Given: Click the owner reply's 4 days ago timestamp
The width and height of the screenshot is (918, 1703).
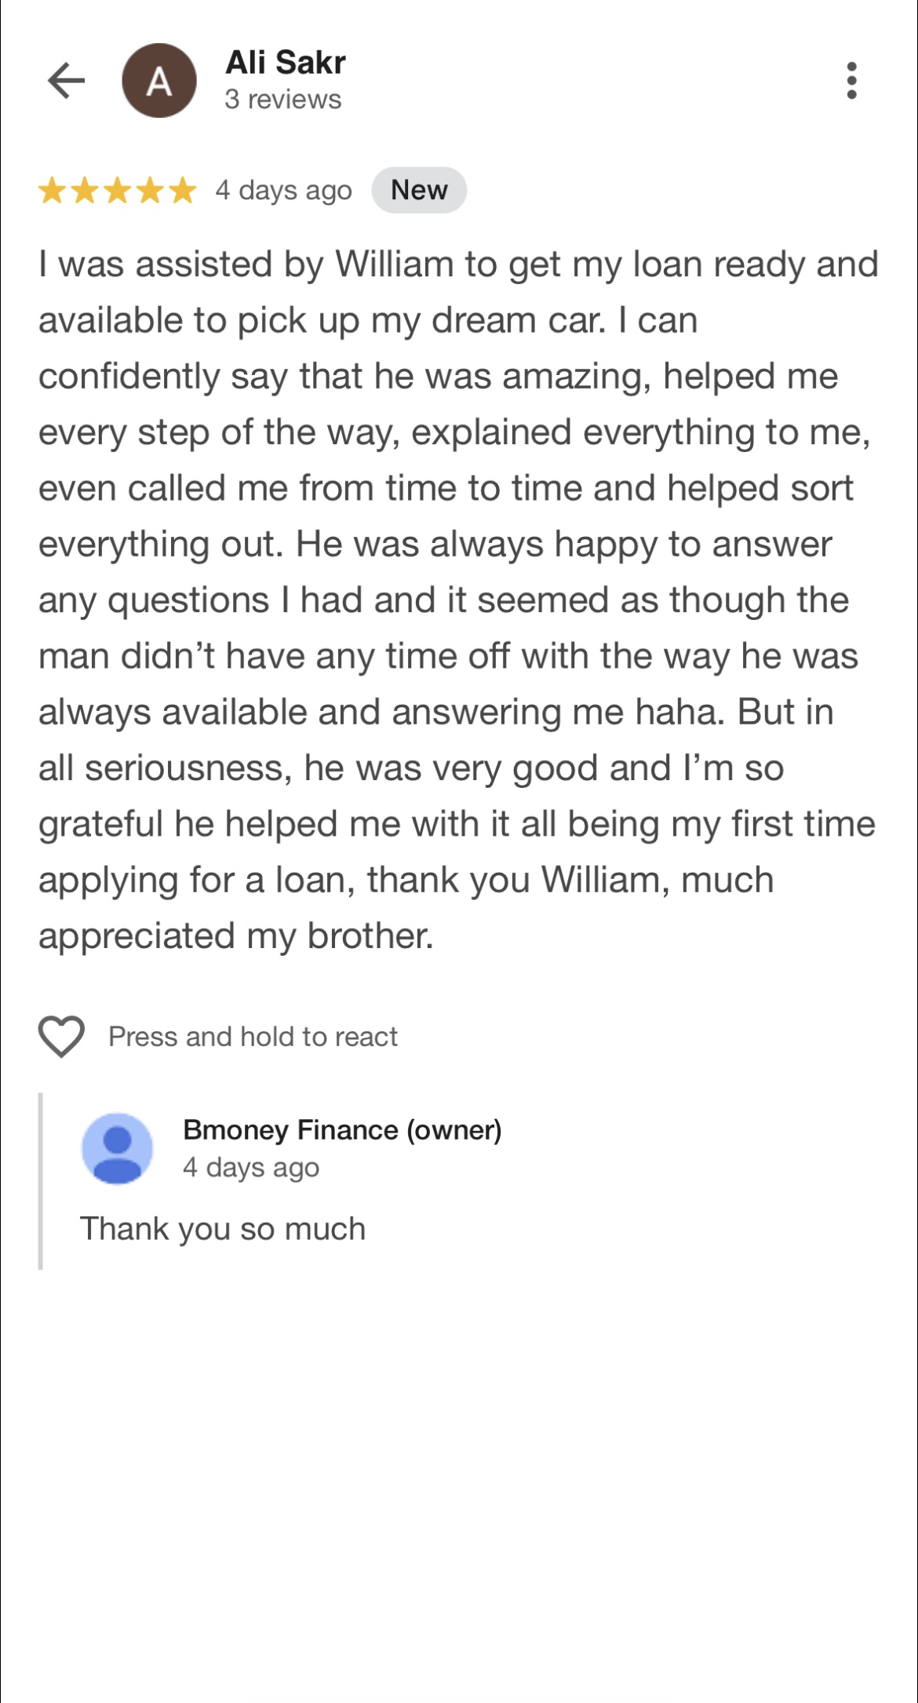Looking at the screenshot, I should click(x=251, y=1168).
